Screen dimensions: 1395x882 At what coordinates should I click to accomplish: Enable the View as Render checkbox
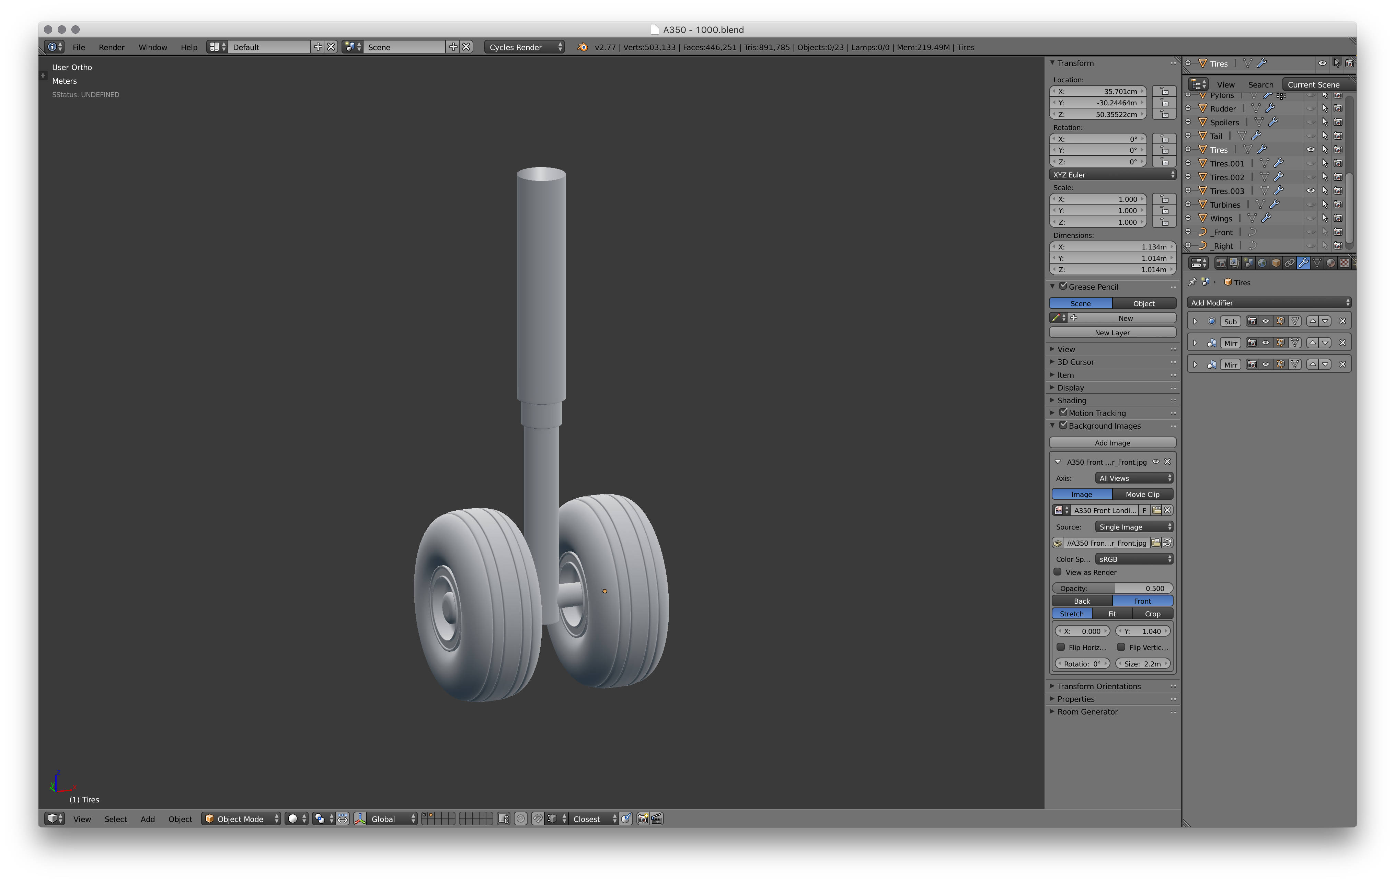[1058, 572]
